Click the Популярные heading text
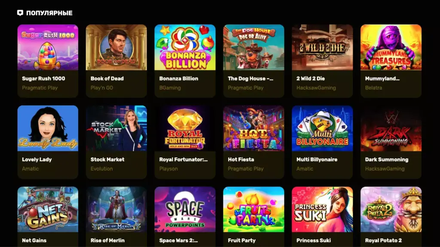Screen dimensions: 440x247 tap(49, 13)
